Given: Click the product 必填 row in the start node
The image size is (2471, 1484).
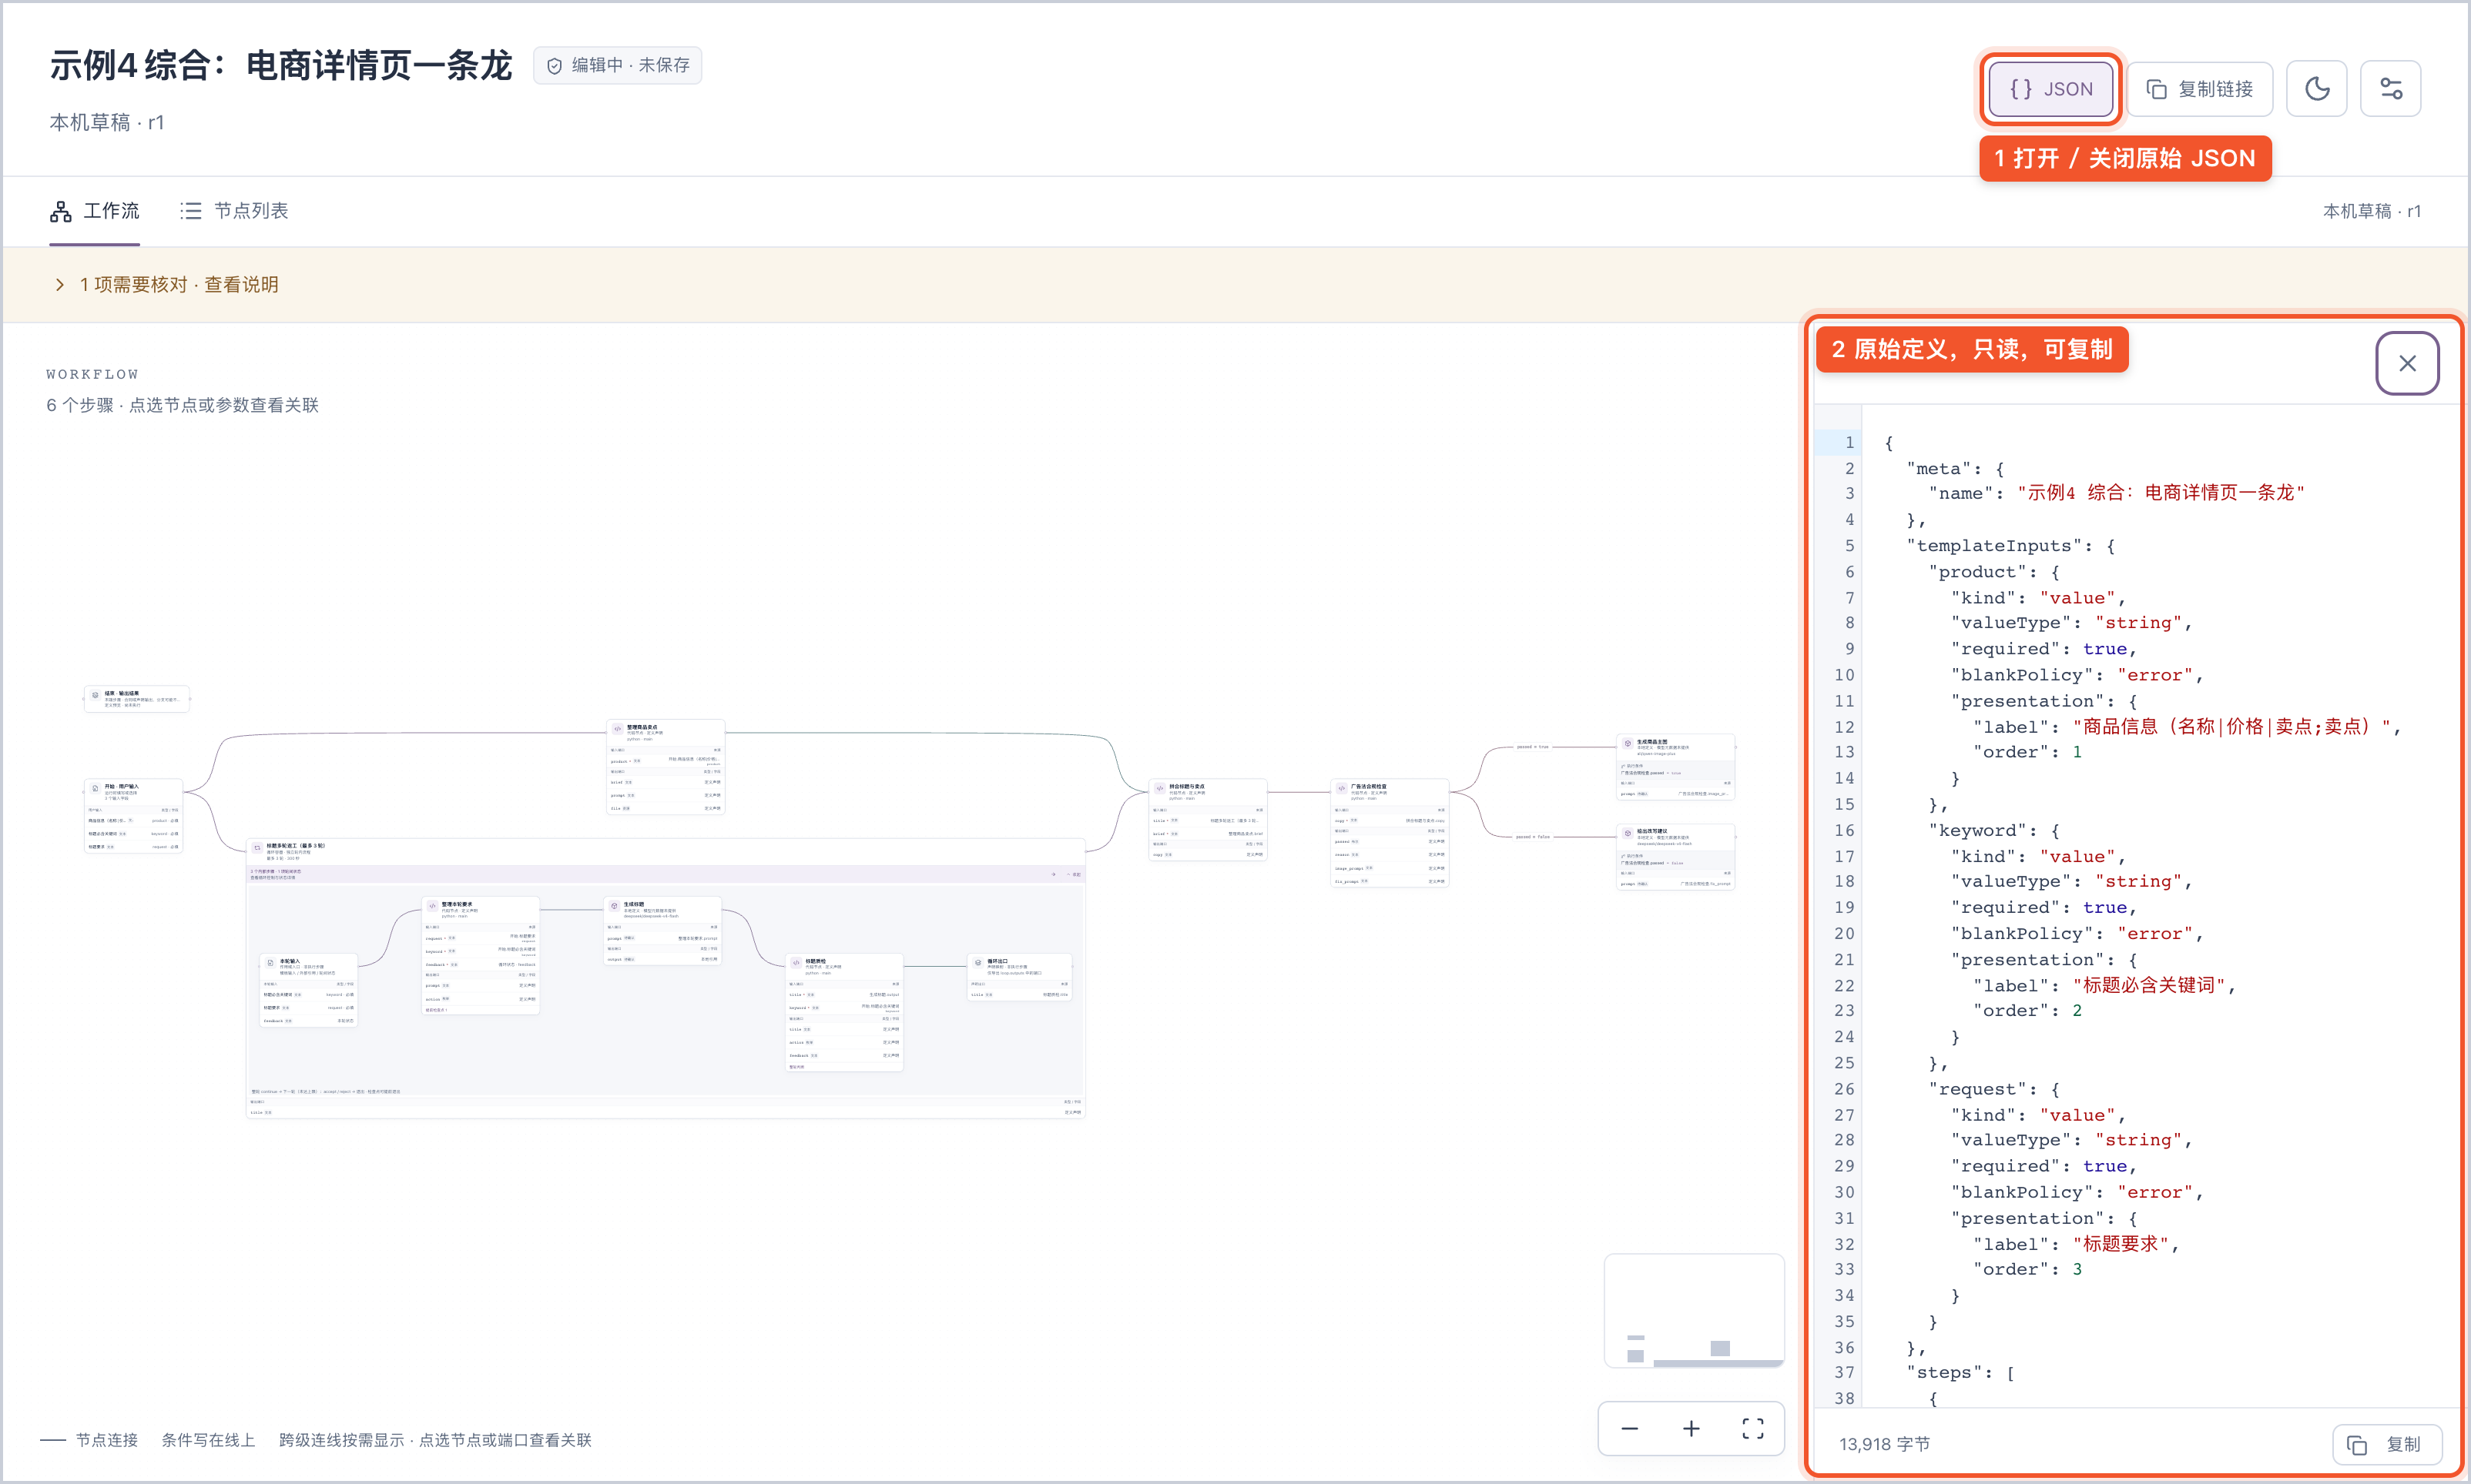Looking at the screenshot, I should click(x=134, y=821).
